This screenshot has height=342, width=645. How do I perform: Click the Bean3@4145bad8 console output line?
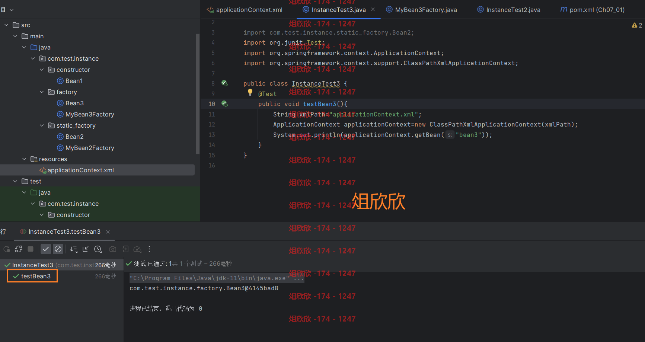(x=204, y=288)
